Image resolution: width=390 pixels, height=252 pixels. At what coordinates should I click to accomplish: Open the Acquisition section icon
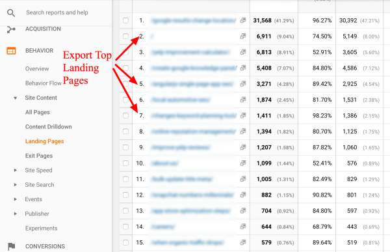tap(11, 29)
